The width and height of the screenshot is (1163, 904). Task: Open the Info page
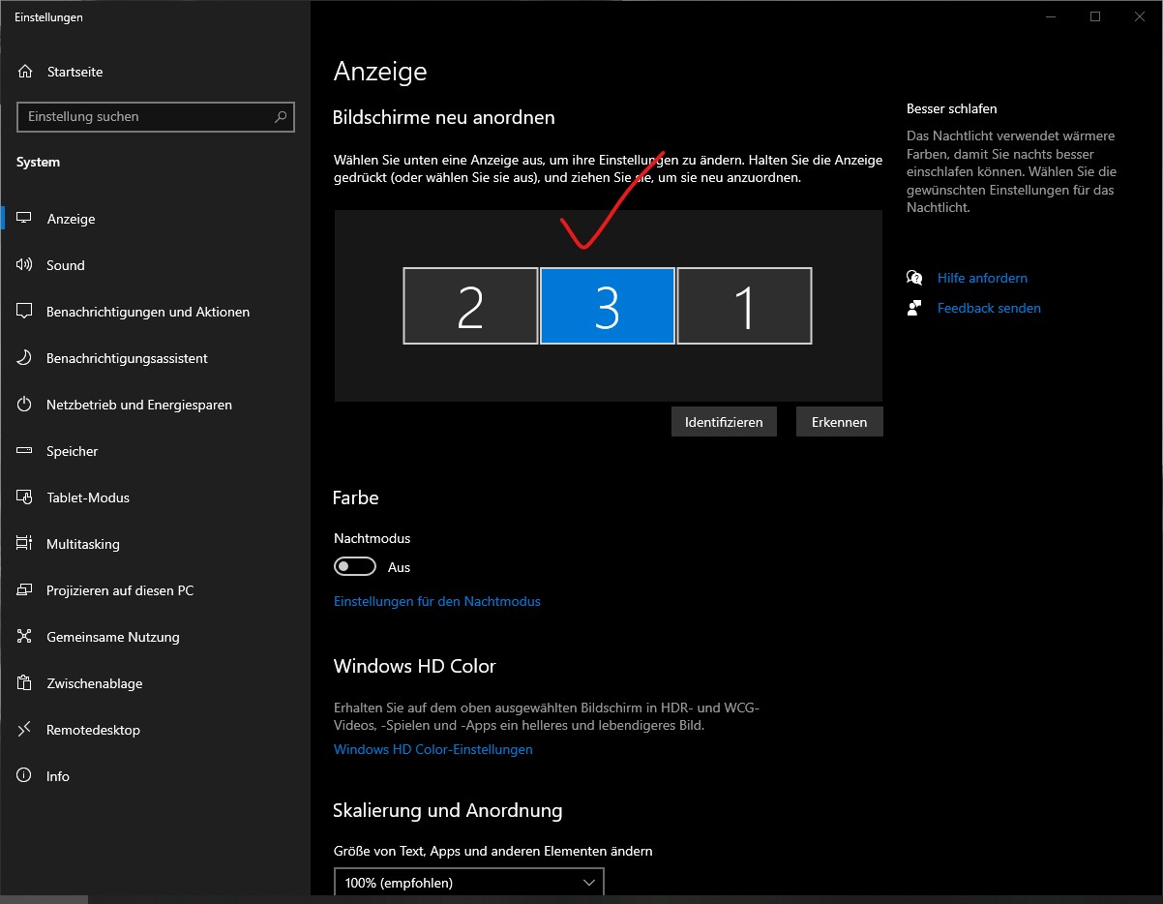pyautogui.click(x=155, y=776)
